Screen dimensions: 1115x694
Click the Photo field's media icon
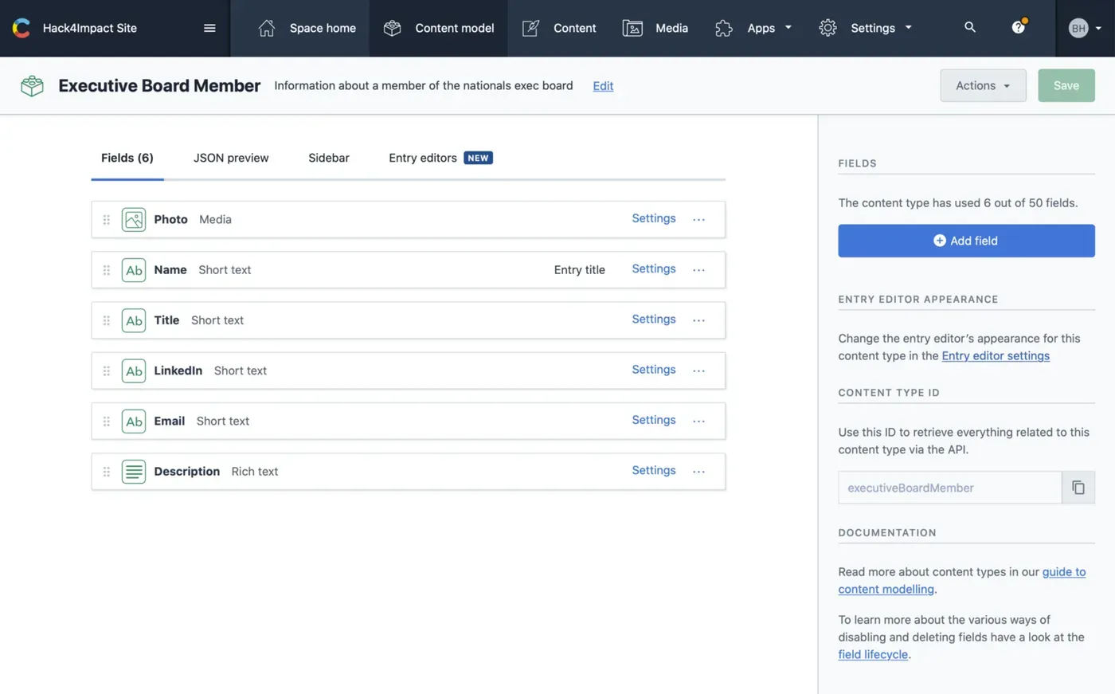pos(134,219)
